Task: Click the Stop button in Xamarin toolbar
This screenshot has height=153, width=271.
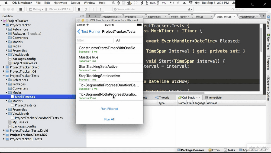Action: pos(21,9)
